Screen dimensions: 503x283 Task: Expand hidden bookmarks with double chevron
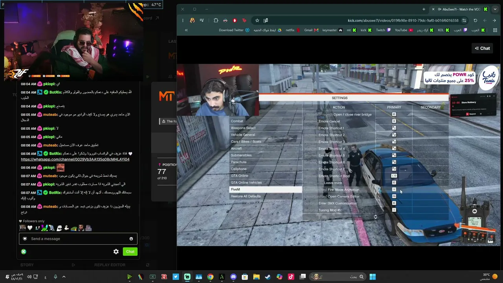[186, 30]
